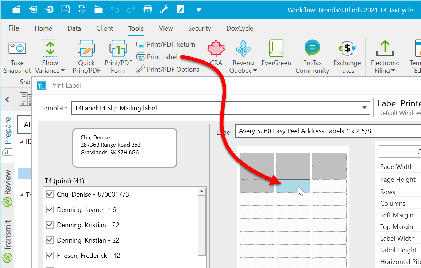The height and width of the screenshot is (268, 421).
Task: Switch to the Data ribbon tab
Action: coord(74,28)
